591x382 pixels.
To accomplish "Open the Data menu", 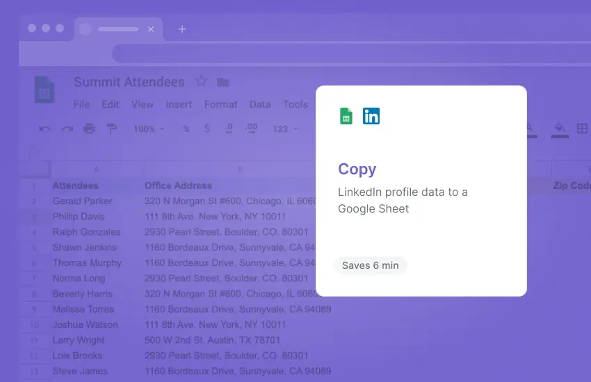I will (260, 104).
